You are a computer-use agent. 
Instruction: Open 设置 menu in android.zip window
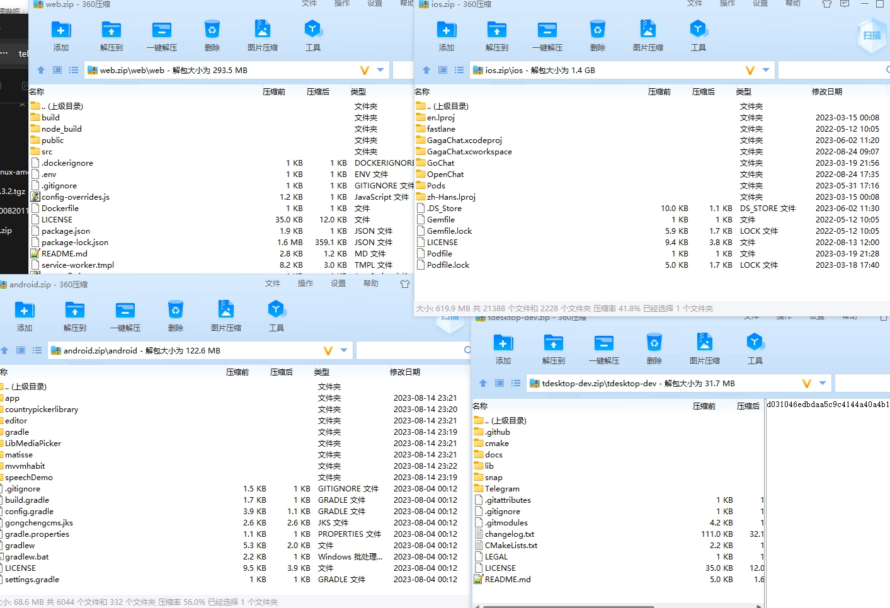[338, 284]
